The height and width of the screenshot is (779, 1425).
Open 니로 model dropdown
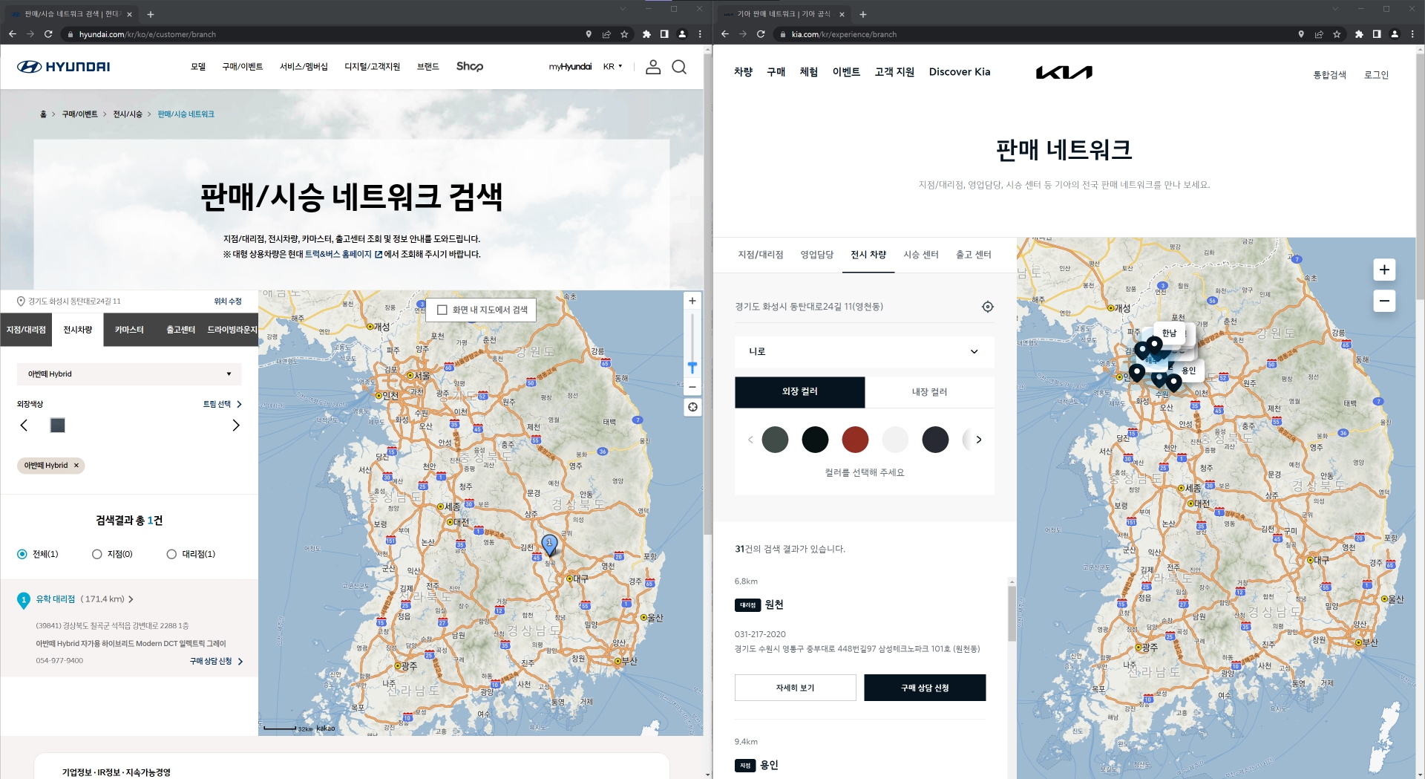click(865, 352)
